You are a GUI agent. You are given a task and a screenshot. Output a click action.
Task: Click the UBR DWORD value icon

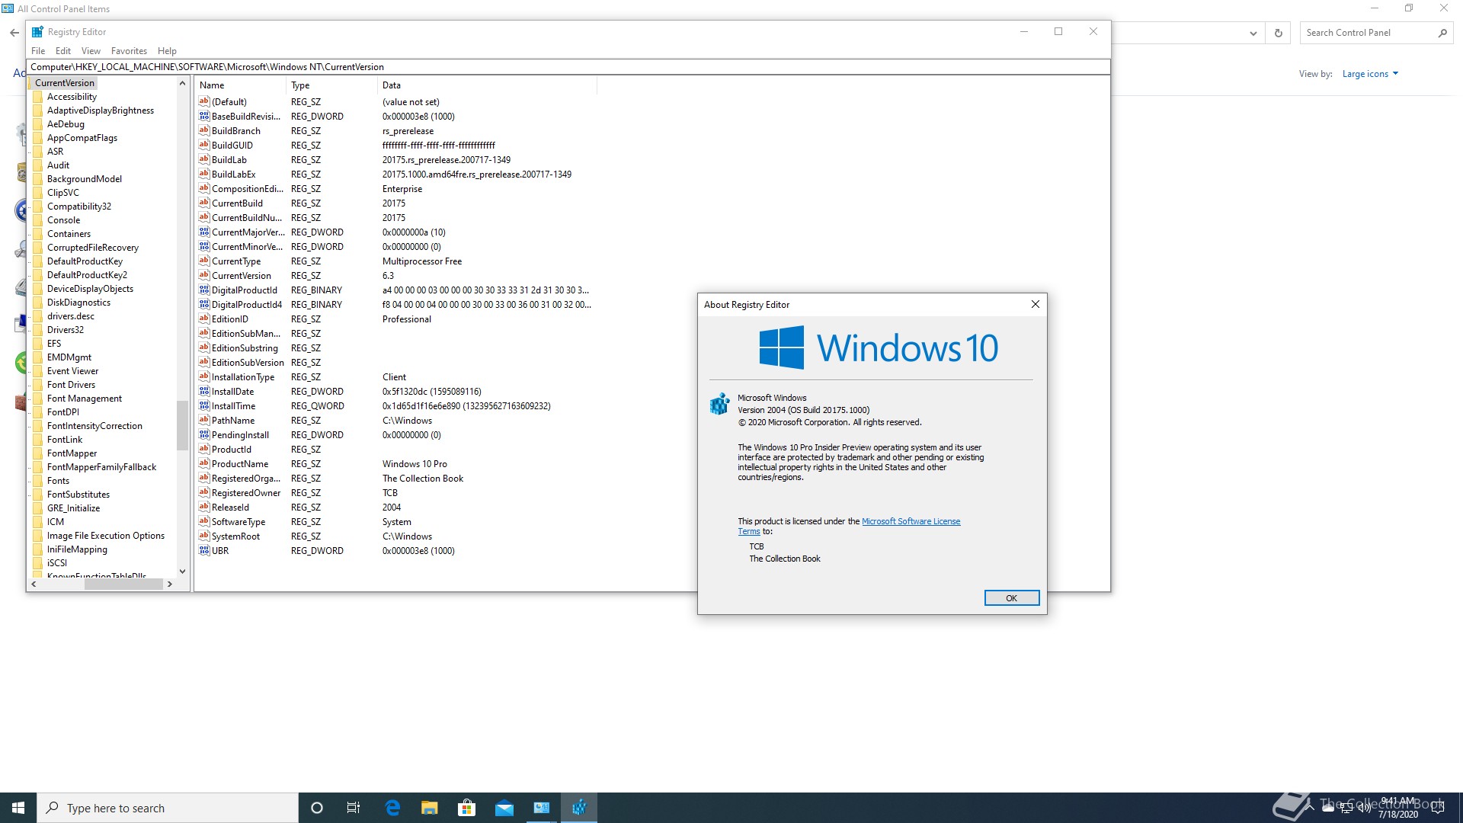click(204, 551)
